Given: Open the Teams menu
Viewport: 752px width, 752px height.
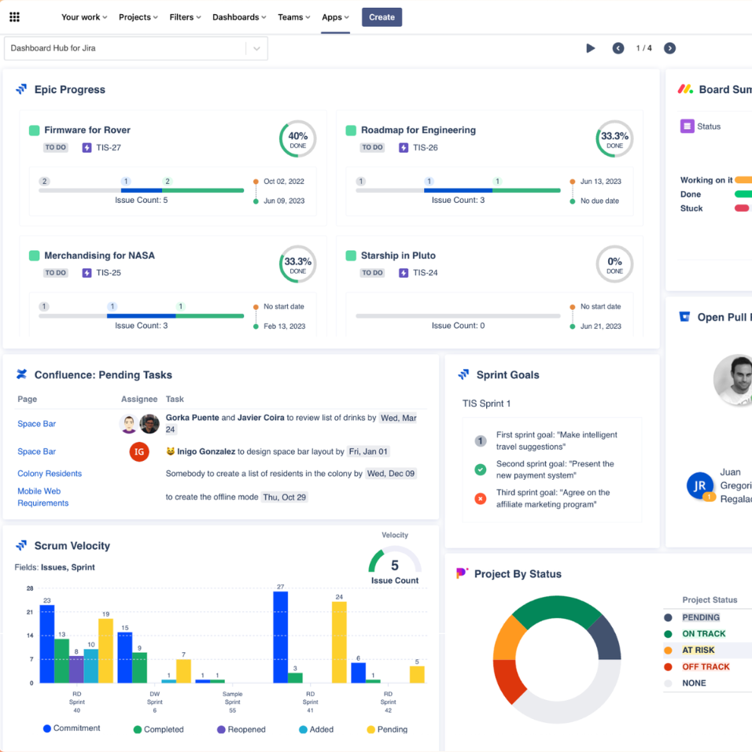Looking at the screenshot, I should (x=294, y=17).
